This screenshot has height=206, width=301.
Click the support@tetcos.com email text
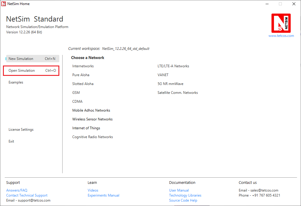(34, 200)
